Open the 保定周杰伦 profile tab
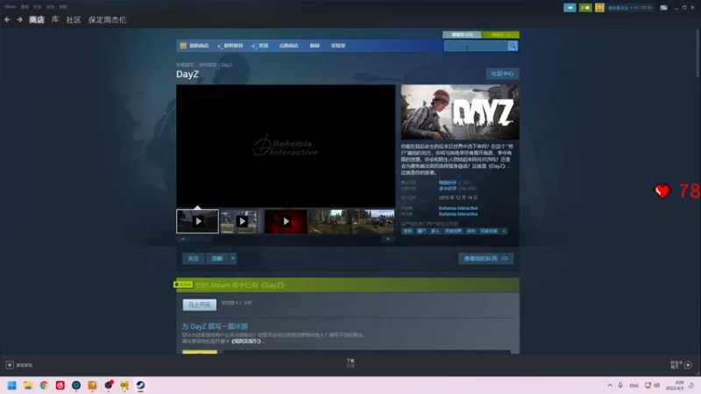The width and height of the screenshot is (701, 394). [x=107, y=19]
